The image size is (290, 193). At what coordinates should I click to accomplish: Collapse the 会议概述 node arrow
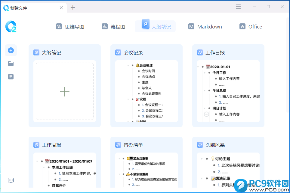pyautogui.click(x=128, y=66)
